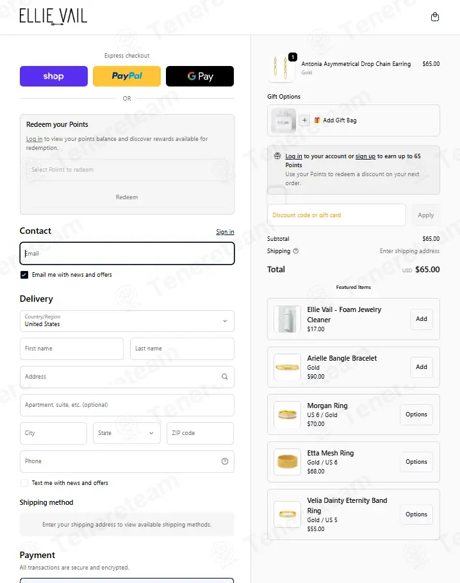Viewport: 460px width, 583px height.
Task: Open the Country/Region dropdown
Action: (x=127, y=321)
